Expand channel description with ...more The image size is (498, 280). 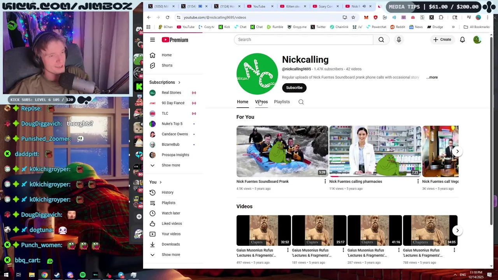[x=432, y=77]
